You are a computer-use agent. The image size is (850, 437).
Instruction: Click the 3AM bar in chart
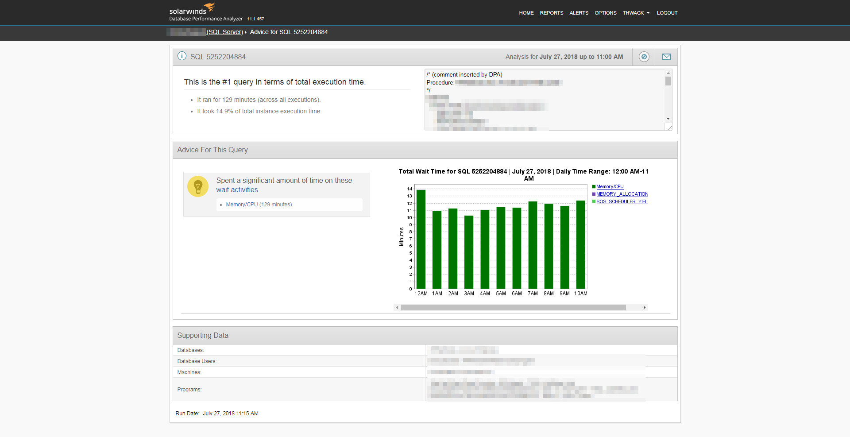[469, 252]
